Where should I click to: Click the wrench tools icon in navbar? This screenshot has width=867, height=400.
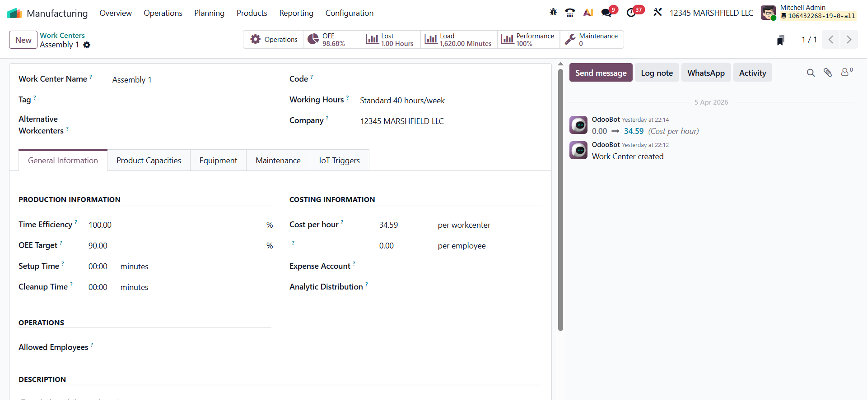[x=657, y=13]
